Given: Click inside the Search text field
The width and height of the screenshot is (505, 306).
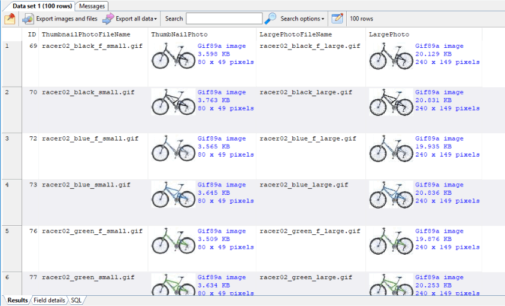Looking at the screenshot, I should coord(223,19).
